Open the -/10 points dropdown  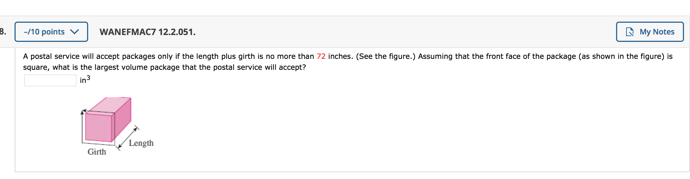[51, 32]
